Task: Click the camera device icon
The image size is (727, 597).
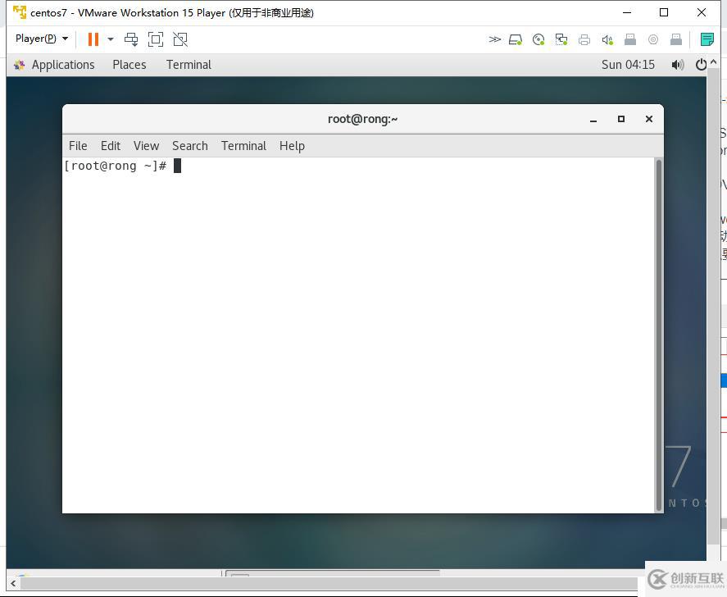Action: [653, 39]
